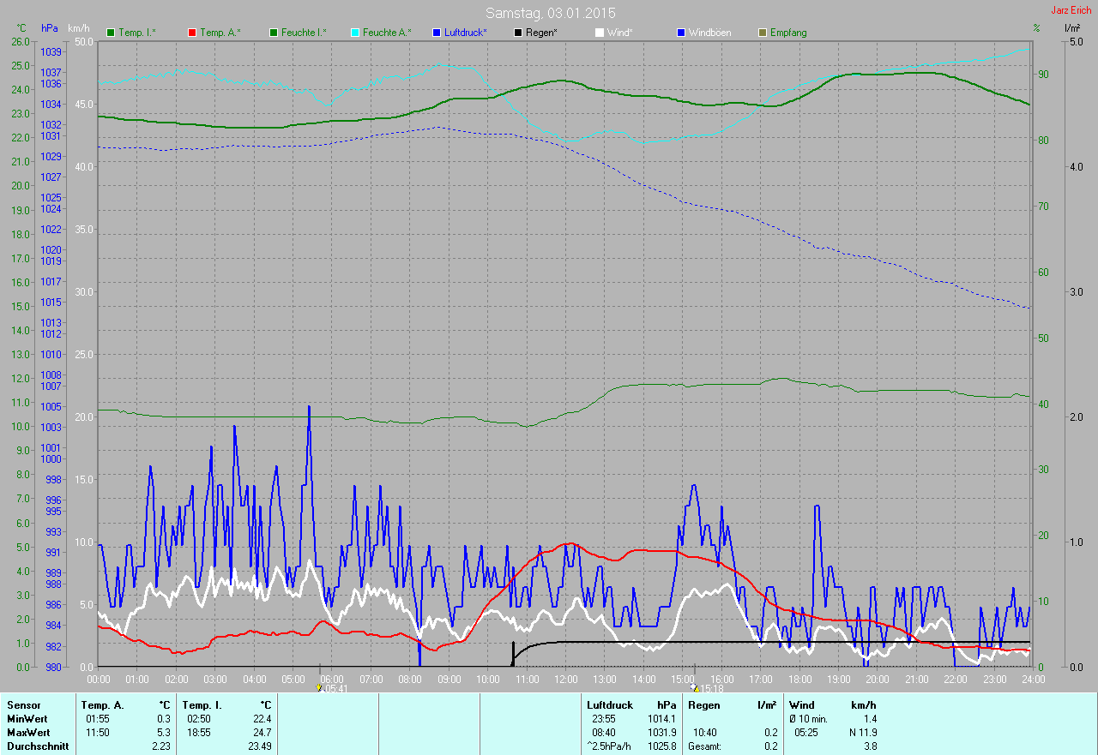Click the black Regen legend square
This screenshot has height=755, width=1098.
pos(518,33)
